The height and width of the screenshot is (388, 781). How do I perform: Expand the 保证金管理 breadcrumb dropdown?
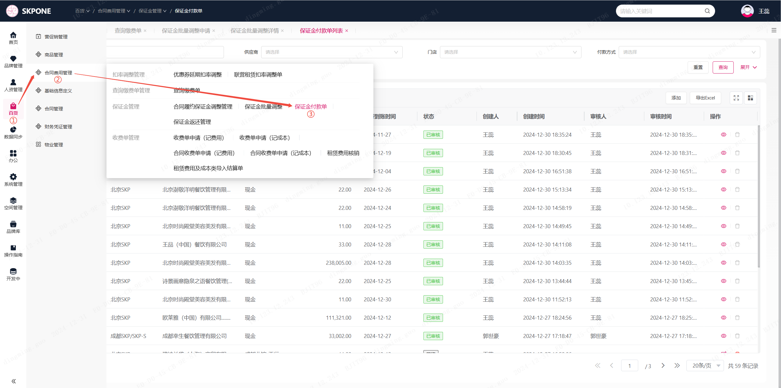(153, 11)
